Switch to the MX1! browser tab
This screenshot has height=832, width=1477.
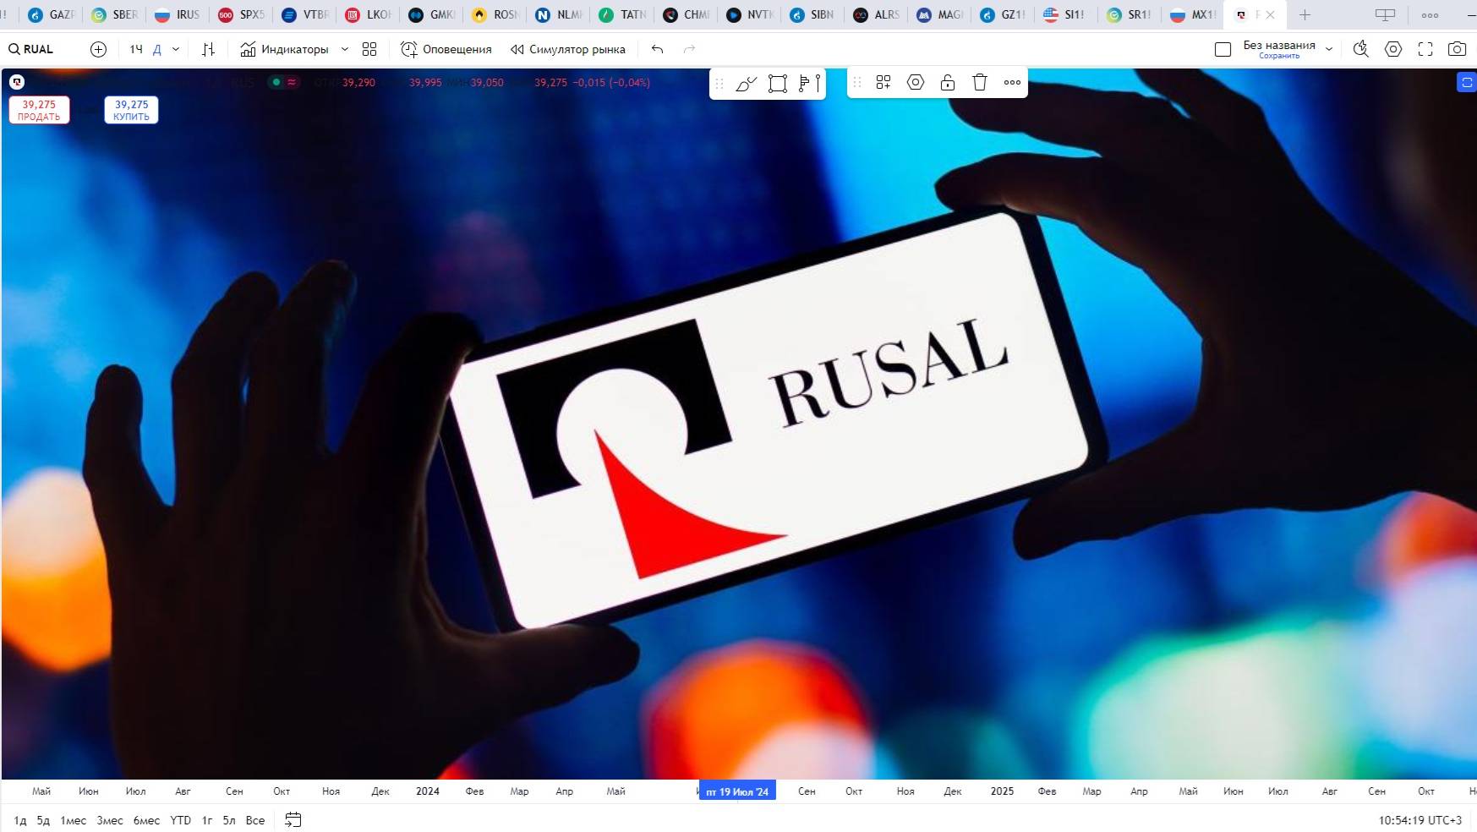(1193, 14)
